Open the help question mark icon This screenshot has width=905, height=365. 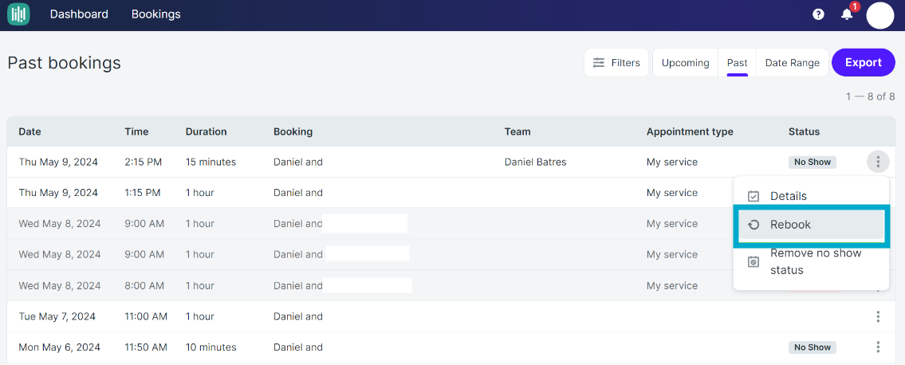[818, 14]
